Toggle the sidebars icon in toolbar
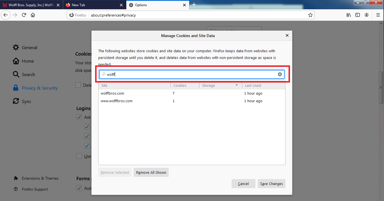384x201 pixels. (x=358, y=15)
